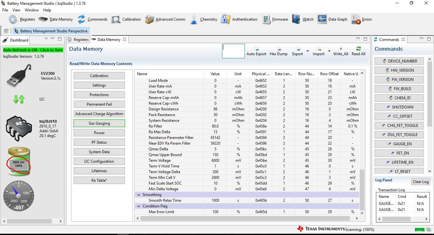Open the Registers view from the toolbar
The image size is (434, 235).
[22, 19]
